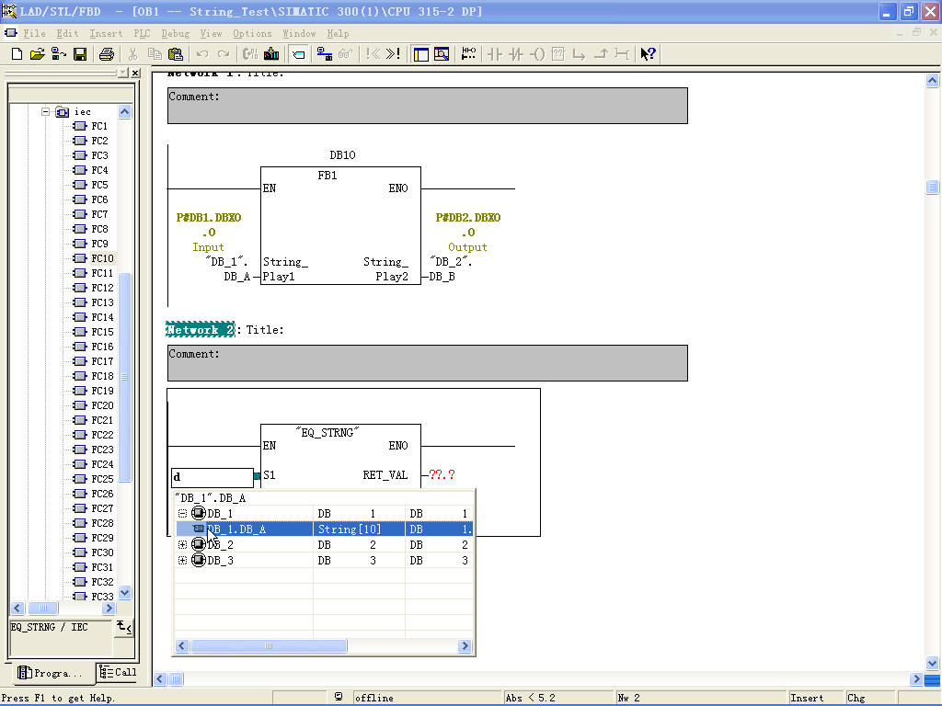Toggle the New Network toolbar icon

299,54
